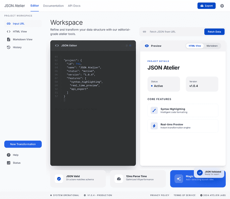Click the JSON Editor code brackets icon
Image resolution: width=230 pixels, height=199 pixels.
pyautogui.click(x=57, y=46)
